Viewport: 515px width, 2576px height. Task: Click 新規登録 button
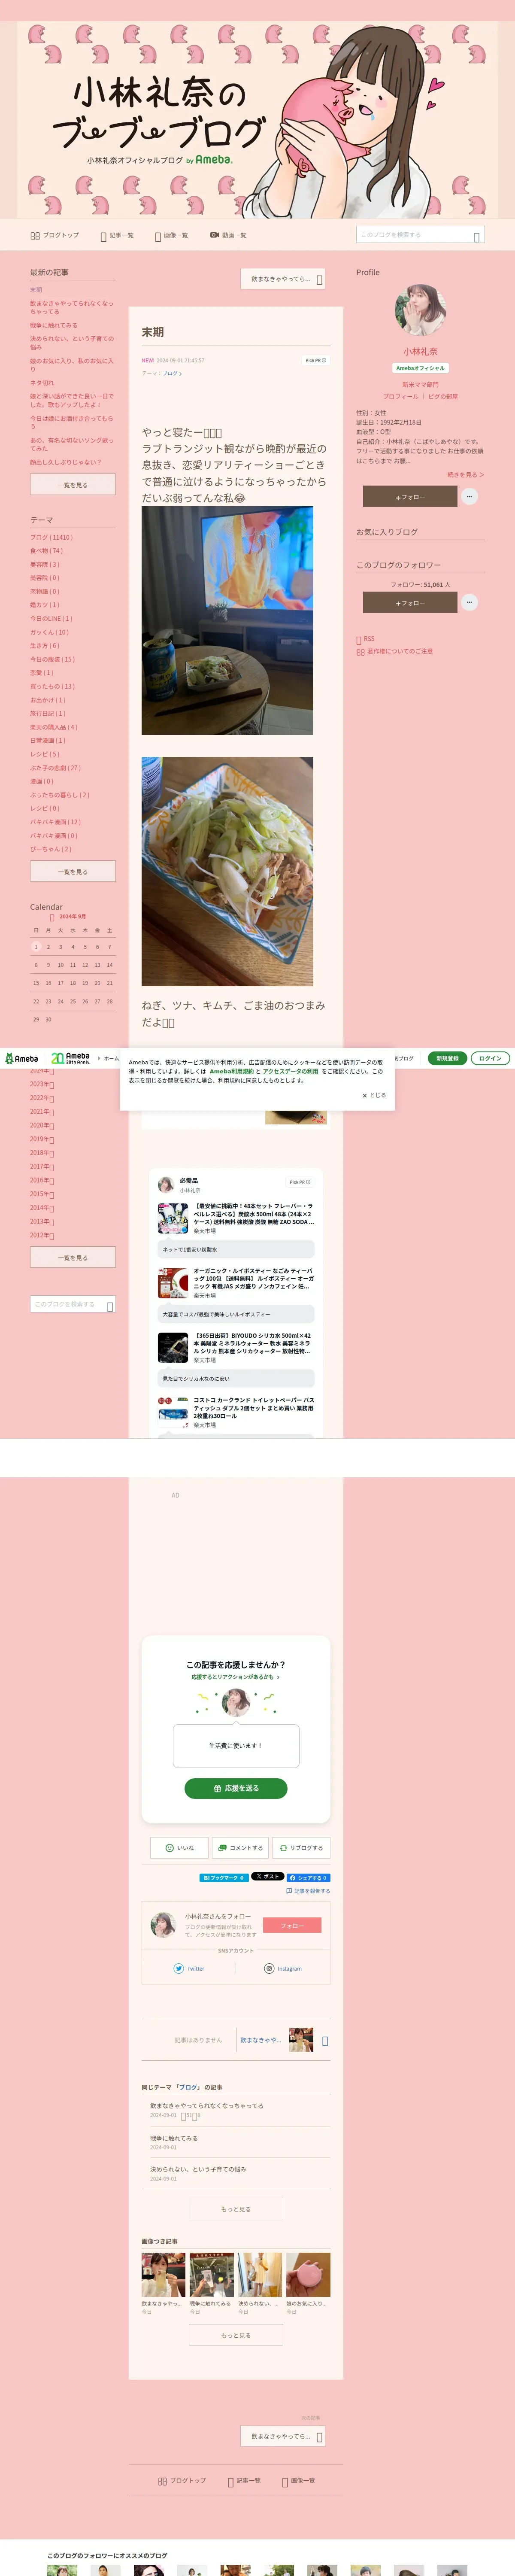[x=447, y=1058]
